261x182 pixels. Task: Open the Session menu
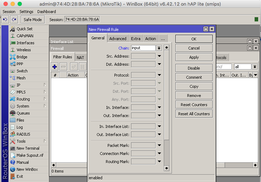click(x=9, y=12)
